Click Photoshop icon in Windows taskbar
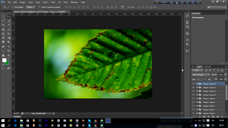Viewport: 228px width, 128px height. click(108, 121)
